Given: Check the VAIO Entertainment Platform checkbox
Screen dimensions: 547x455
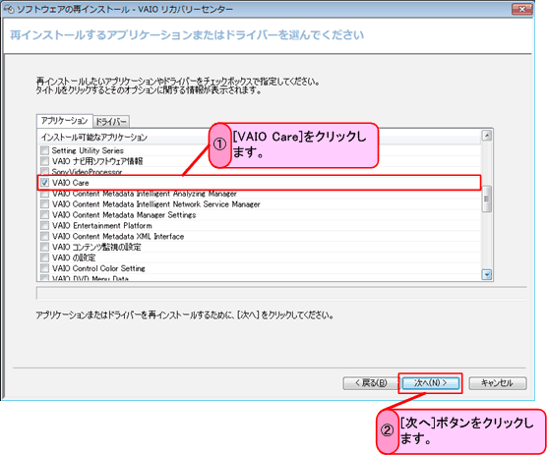Looking at the screenshot, I should coord(44,225).
